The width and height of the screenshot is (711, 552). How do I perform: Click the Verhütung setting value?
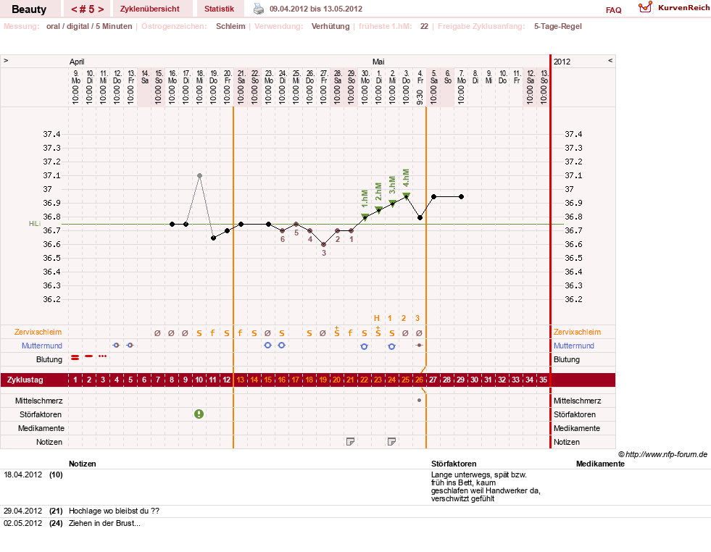330,26
